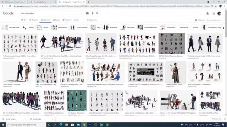Viewport: 227px width, 127px height.
Task: Open the More search categories menu
Action: [76, 20]
